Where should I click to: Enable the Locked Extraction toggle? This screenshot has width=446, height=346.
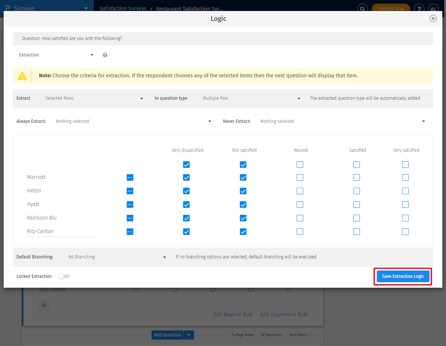tap(64, 276)
